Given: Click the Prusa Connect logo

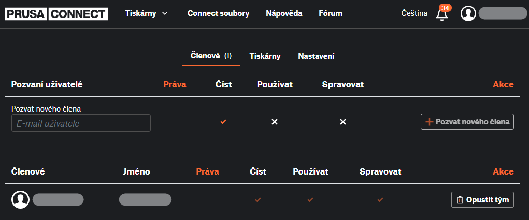Looking at the screenshot, I should tap(56, 14).
